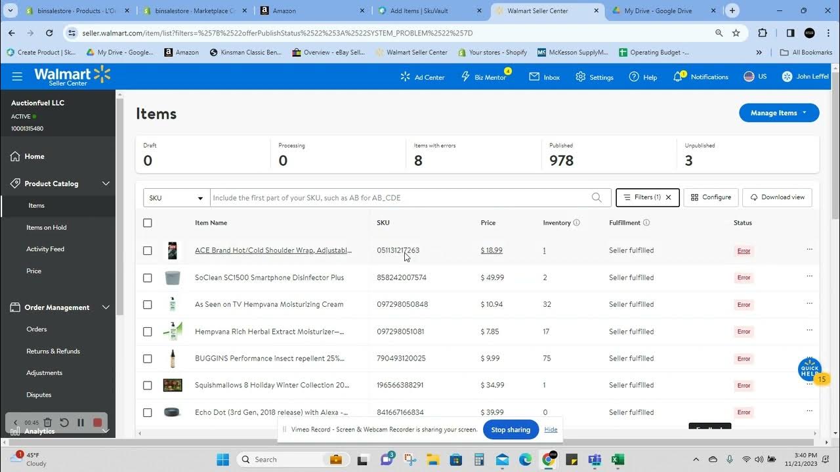Hide the screen sharing banner
The image size is (840, 472).
pos(551,429)
